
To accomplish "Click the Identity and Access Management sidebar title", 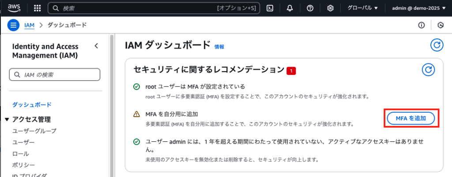I will 45,51.
